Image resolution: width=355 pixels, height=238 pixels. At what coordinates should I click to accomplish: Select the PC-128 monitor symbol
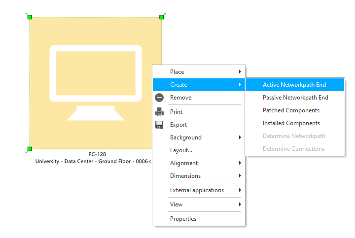(96, 83)
